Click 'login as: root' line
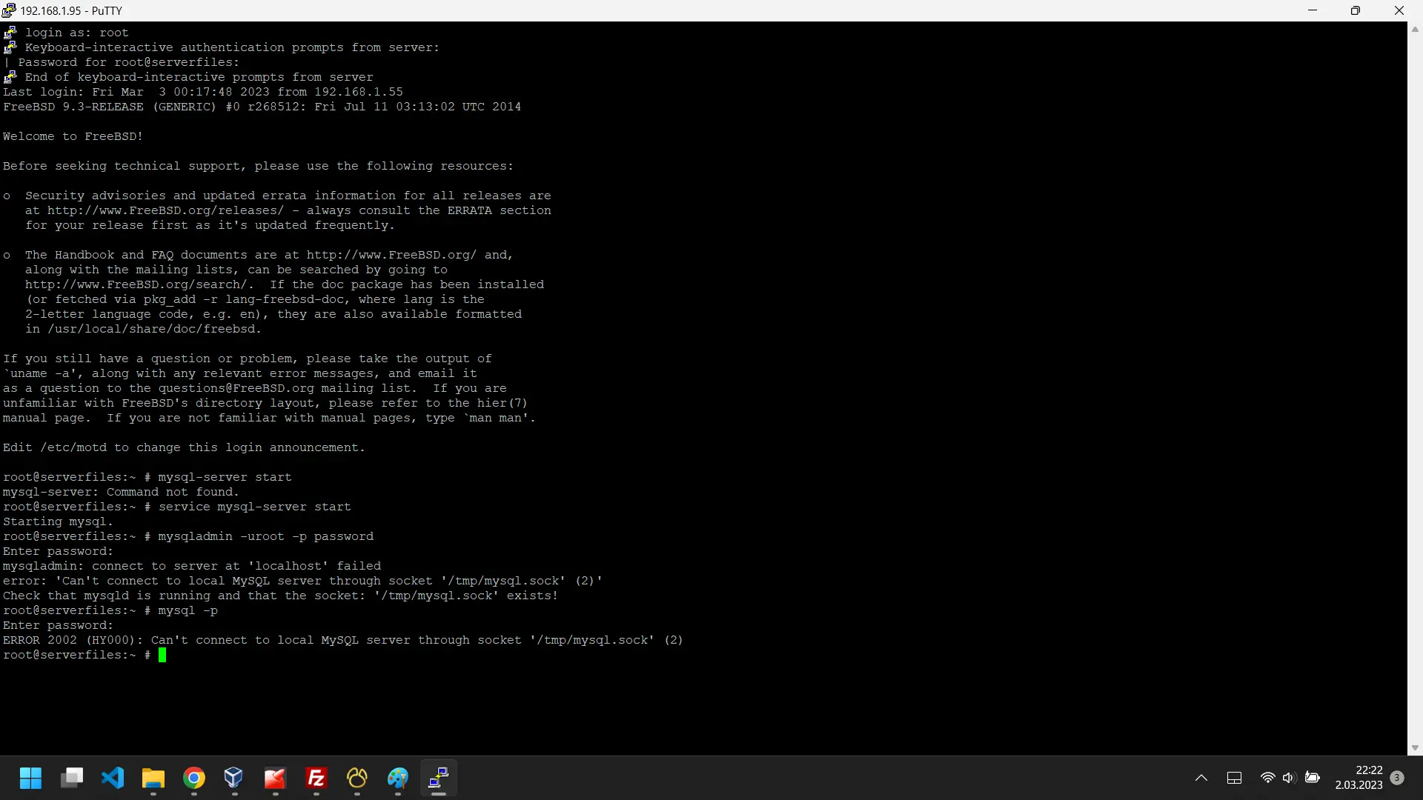 (77, 33)
